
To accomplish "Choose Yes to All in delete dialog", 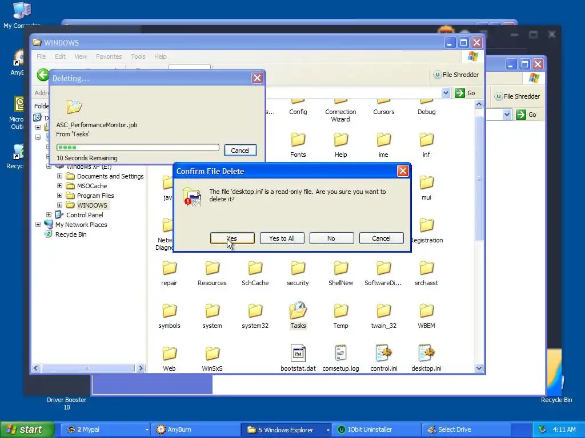I will 282,238.
